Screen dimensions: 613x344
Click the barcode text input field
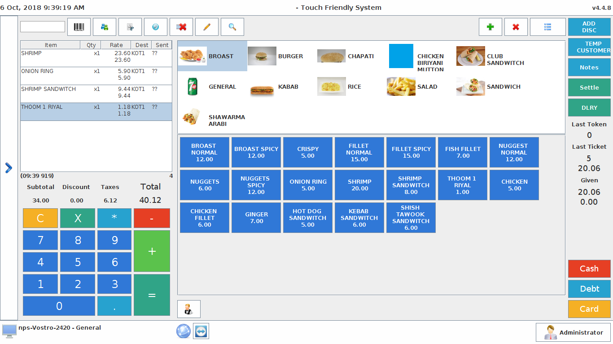pos(43,27)
